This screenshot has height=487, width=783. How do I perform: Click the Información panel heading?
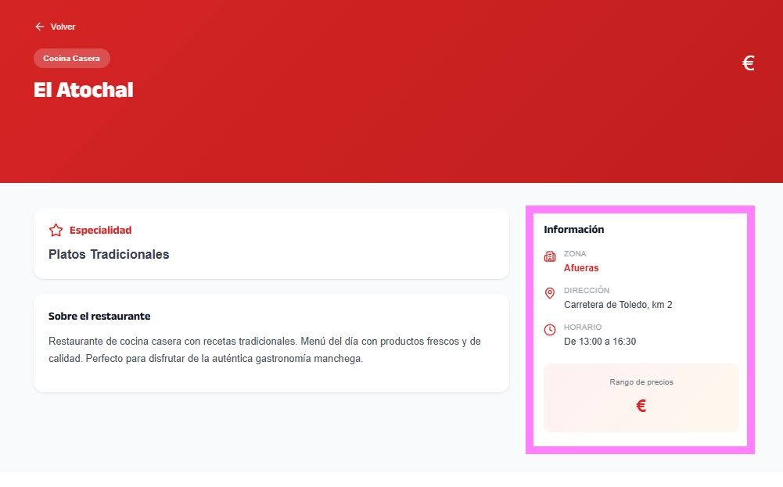click(x=574, y=230)
